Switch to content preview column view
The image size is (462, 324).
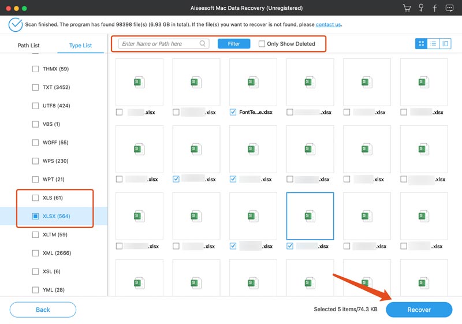coord(445,43)
